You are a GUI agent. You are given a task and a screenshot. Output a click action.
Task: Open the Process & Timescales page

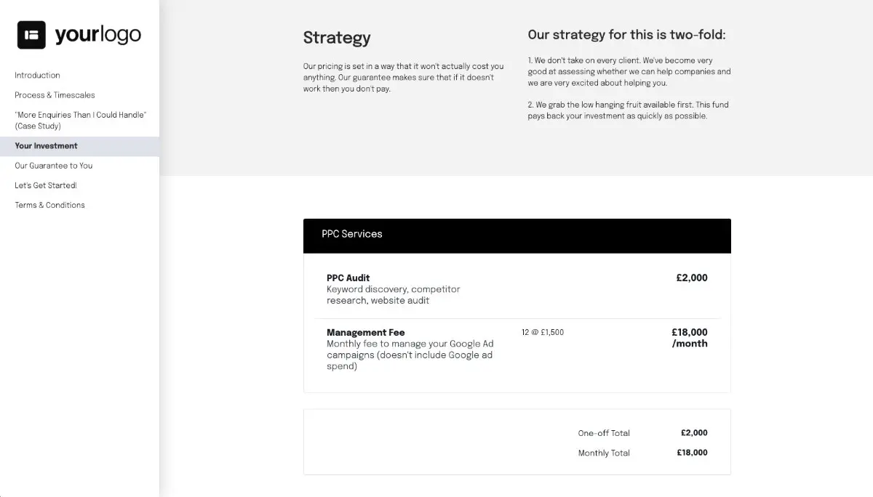tap(55, 94)
